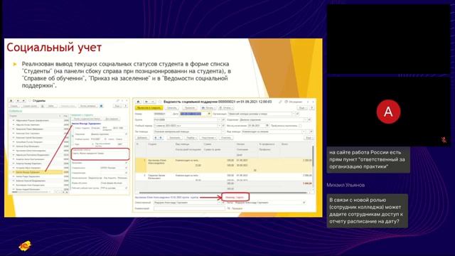Click the Добавить button above table
The width and height of the screenshot is (455, 256).
(142, 137)
